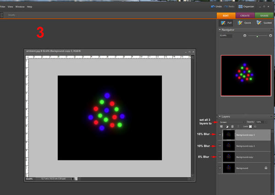
Task: Click the Full edit pencil icon
Action: coord(223,23)
